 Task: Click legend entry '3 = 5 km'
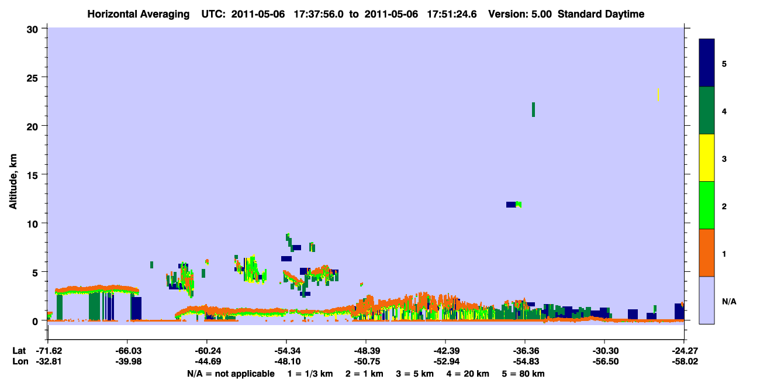[x=416, y=374]
